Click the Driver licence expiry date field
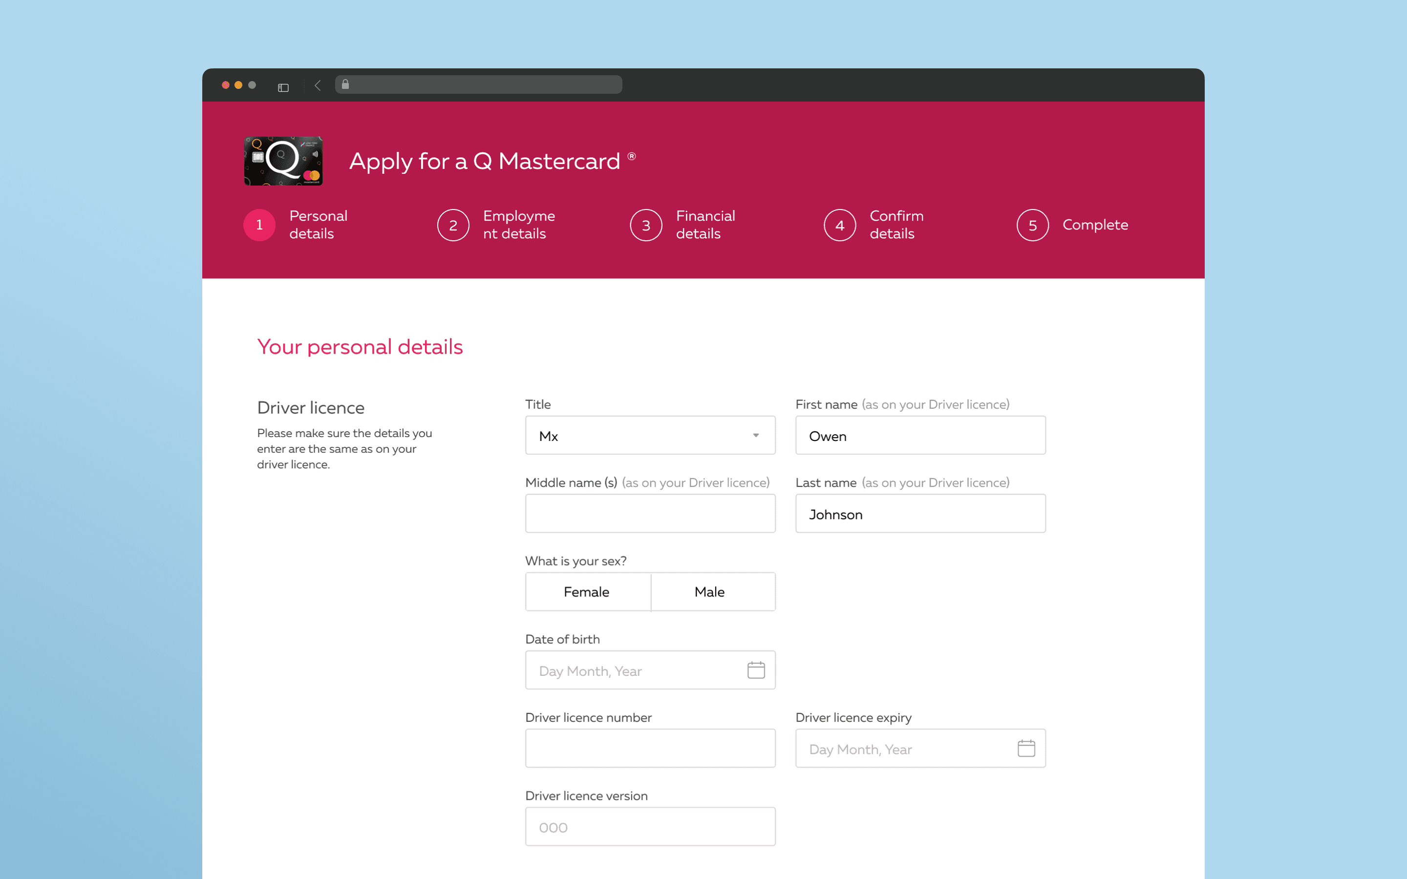 coord(920,748)
